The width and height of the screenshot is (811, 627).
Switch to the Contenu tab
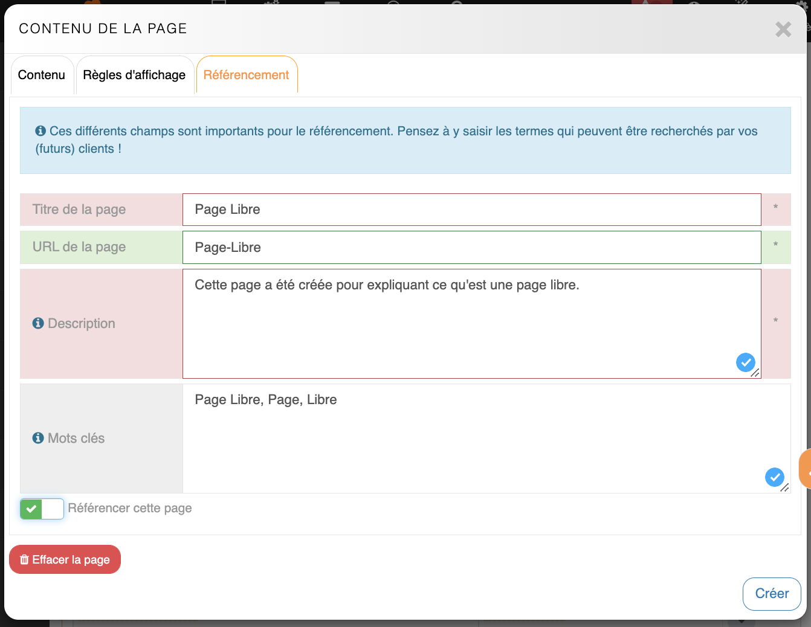pos(42,75)
